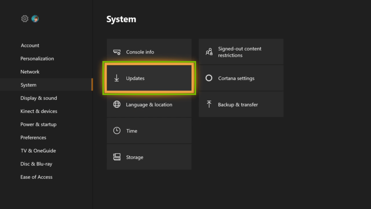371x209 pixels.
Task: Open the settings gear icon
Action: tap(25, 19)
